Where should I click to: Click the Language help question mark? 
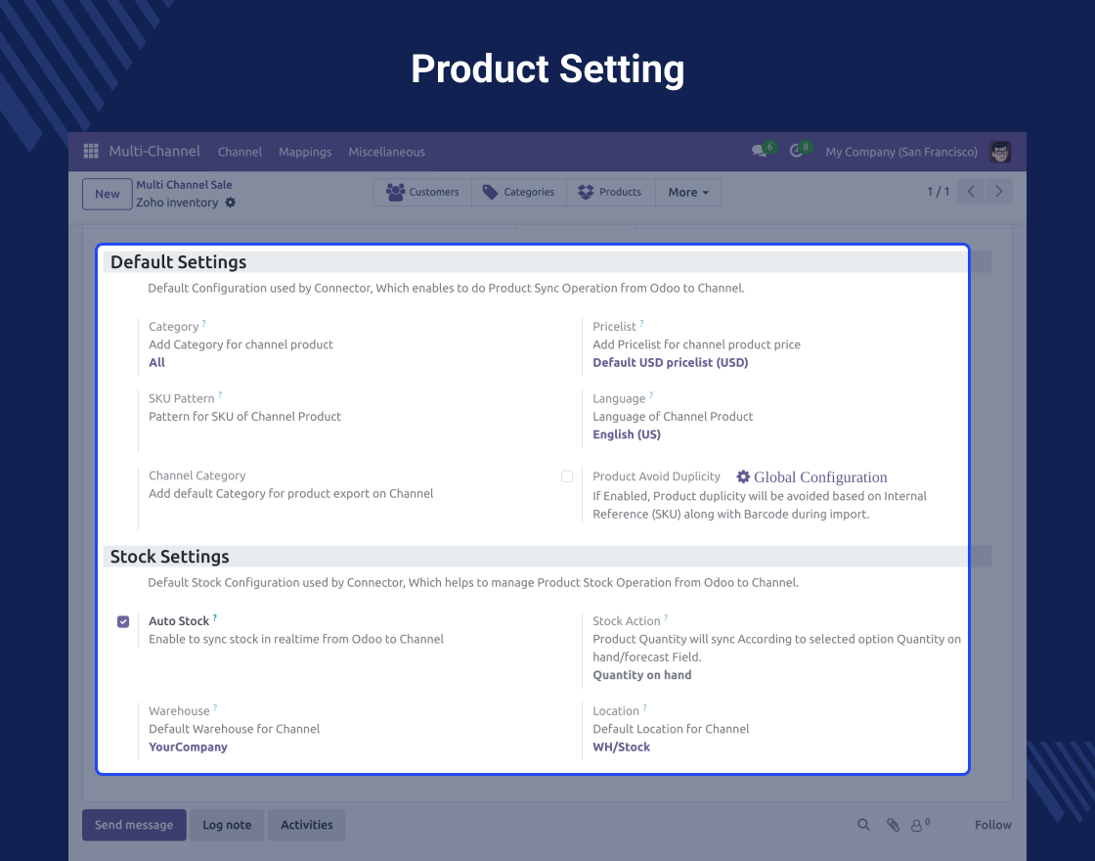(651, 395)
